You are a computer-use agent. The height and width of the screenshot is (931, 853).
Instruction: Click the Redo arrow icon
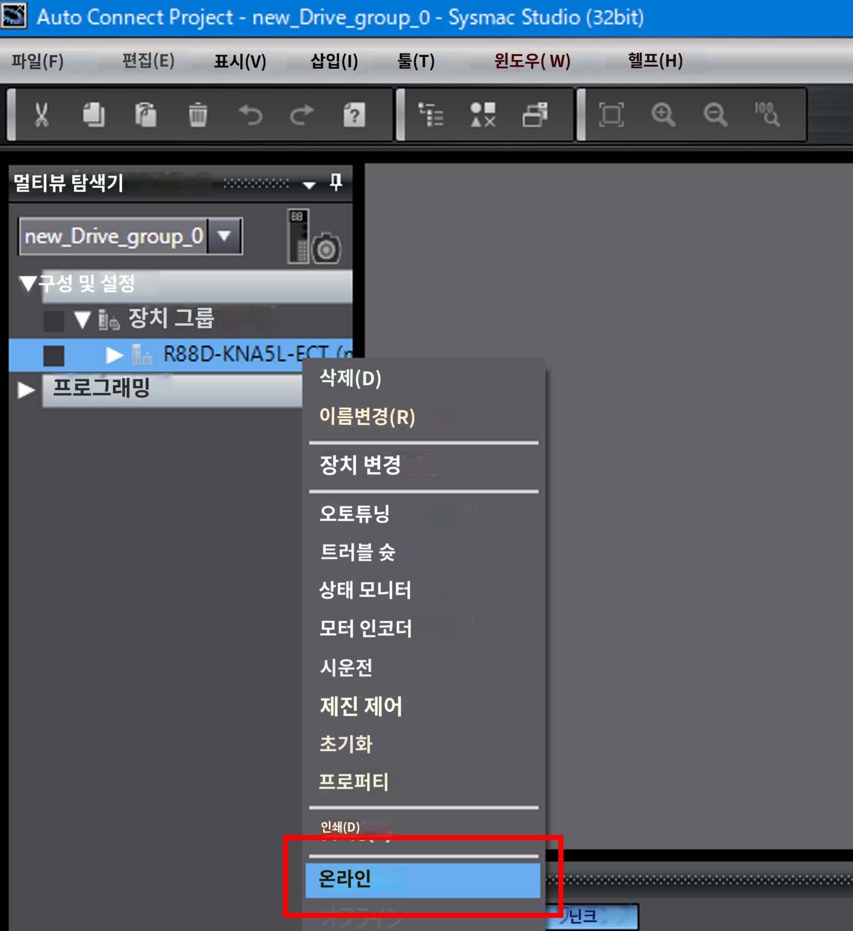point(302,115)
